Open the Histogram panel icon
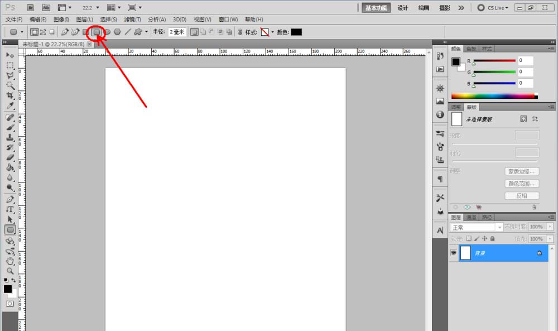 click(x=440, y=102)
